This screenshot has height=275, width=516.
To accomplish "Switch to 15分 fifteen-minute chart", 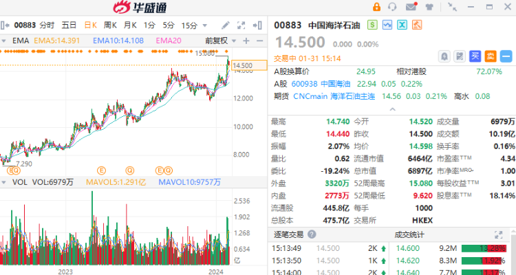I will click(190, 25).
